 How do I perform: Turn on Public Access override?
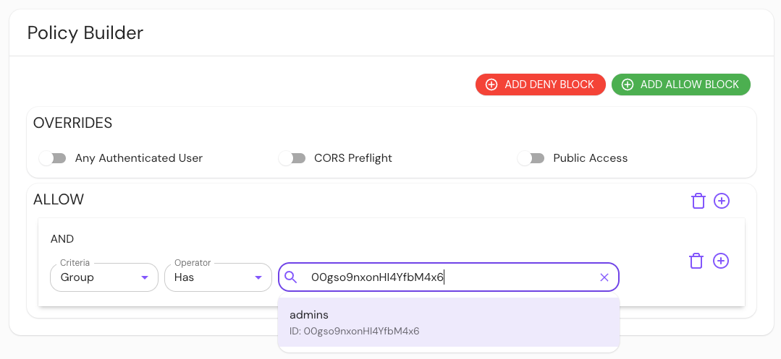pos(531,158)
